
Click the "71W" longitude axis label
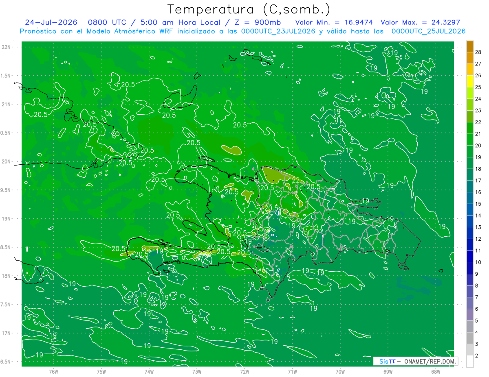[292, 372]
